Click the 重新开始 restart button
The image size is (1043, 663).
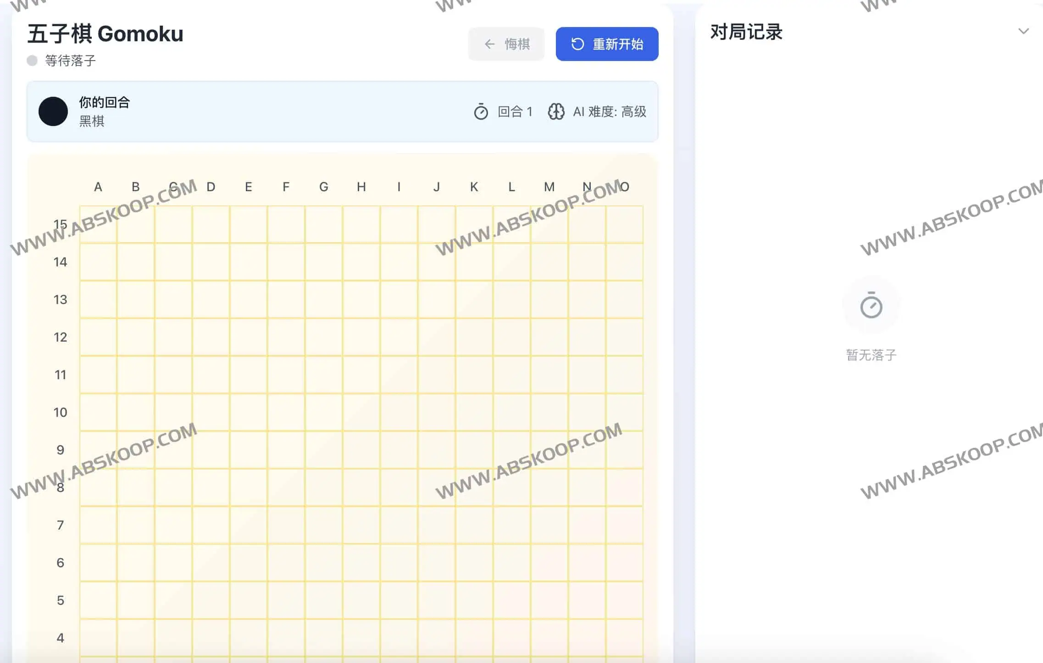(x=606, y=44)
